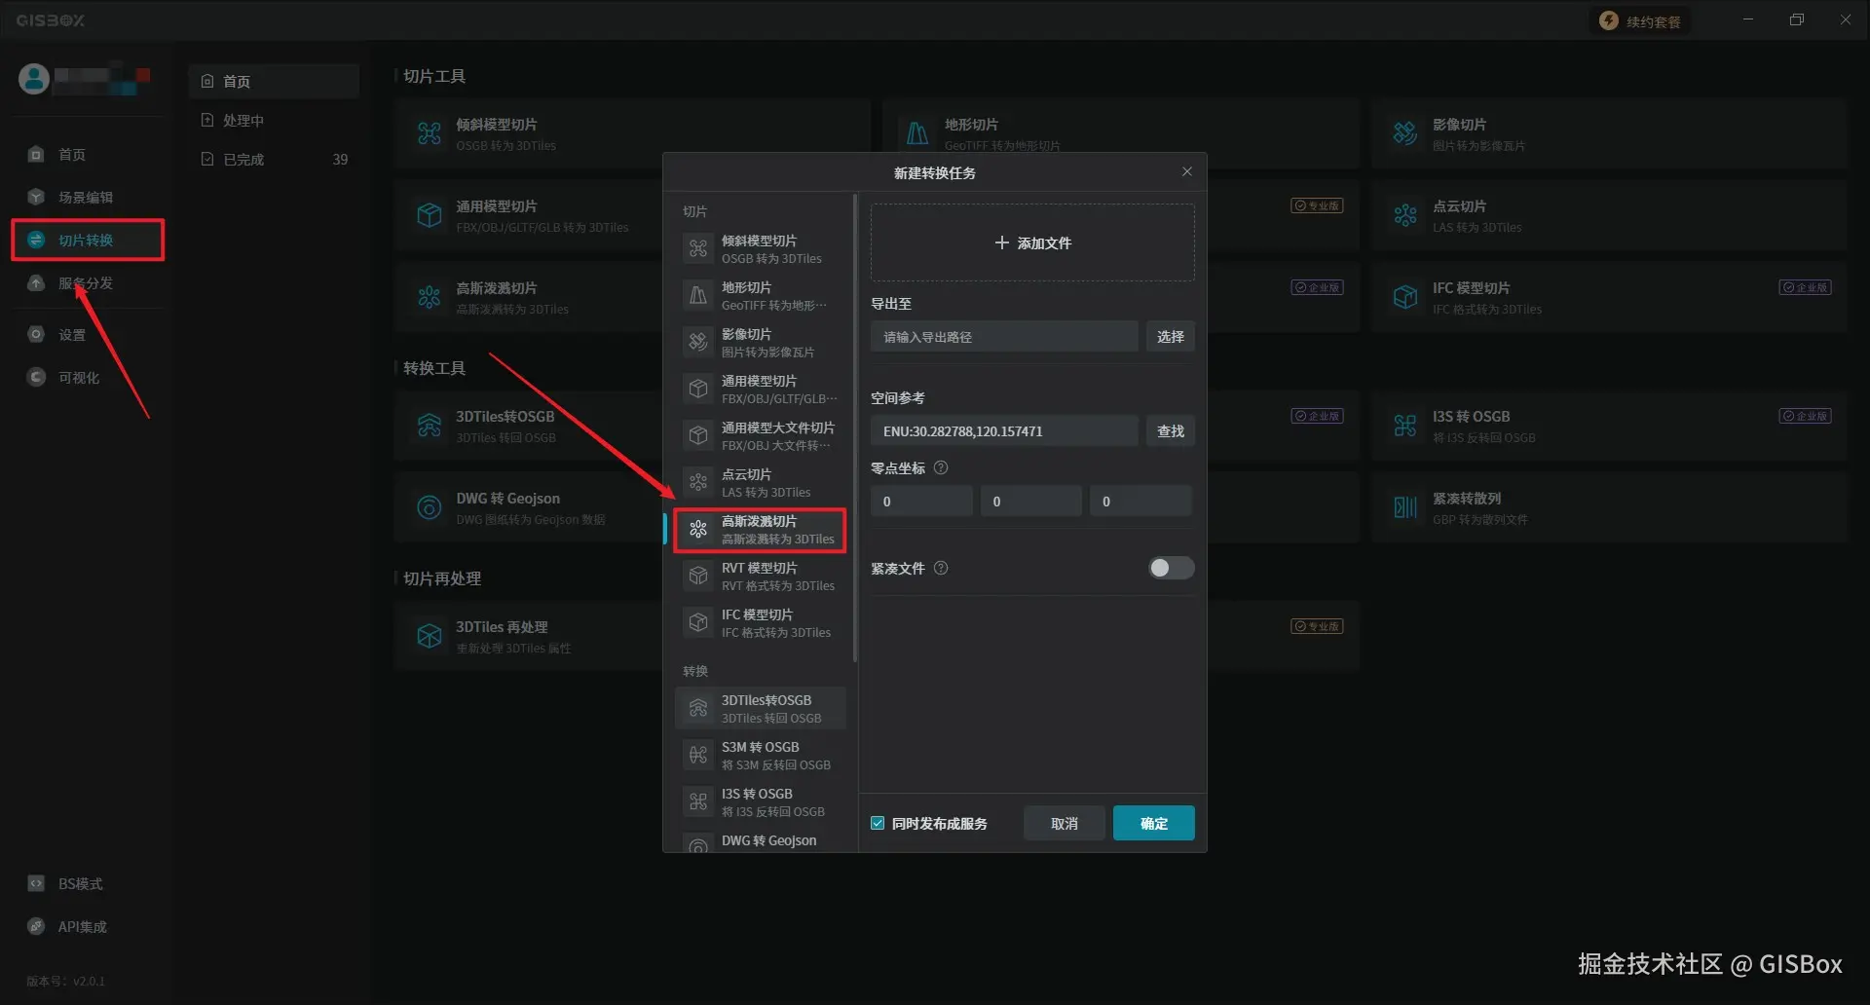Open 点云切片 card in background

coord(1609,215)
